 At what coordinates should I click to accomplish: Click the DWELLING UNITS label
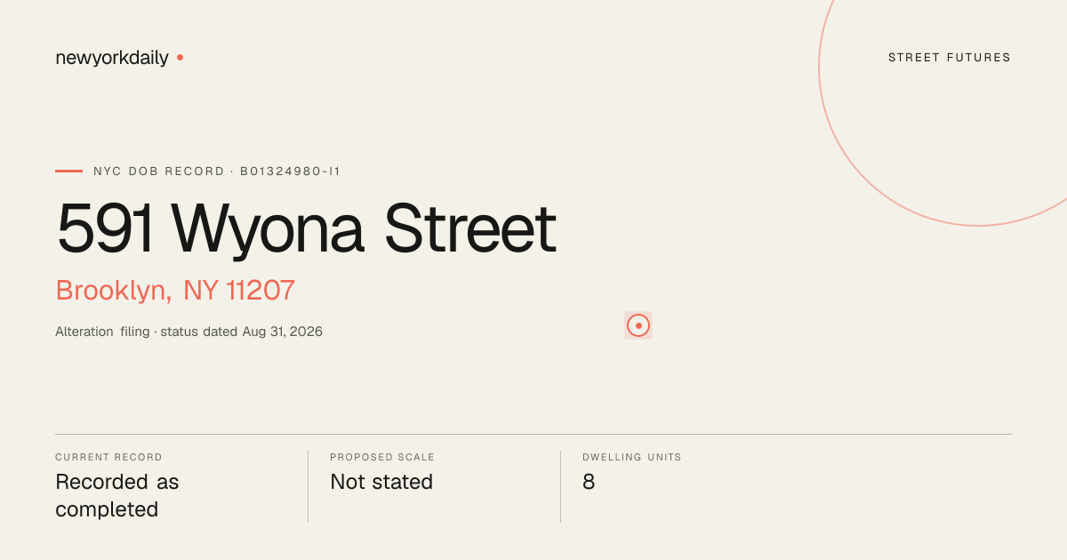[632, 457]
